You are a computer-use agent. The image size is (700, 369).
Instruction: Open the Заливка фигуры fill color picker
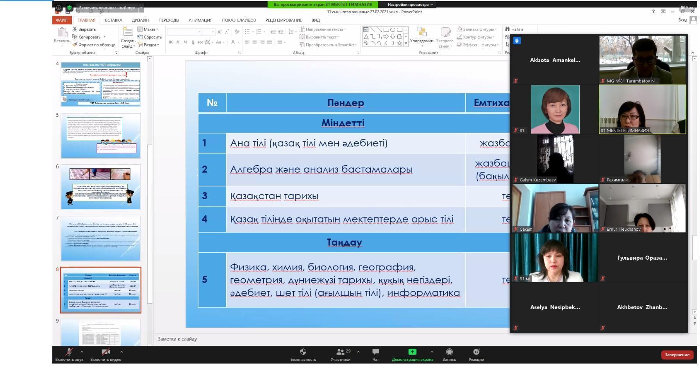[477, 29]
